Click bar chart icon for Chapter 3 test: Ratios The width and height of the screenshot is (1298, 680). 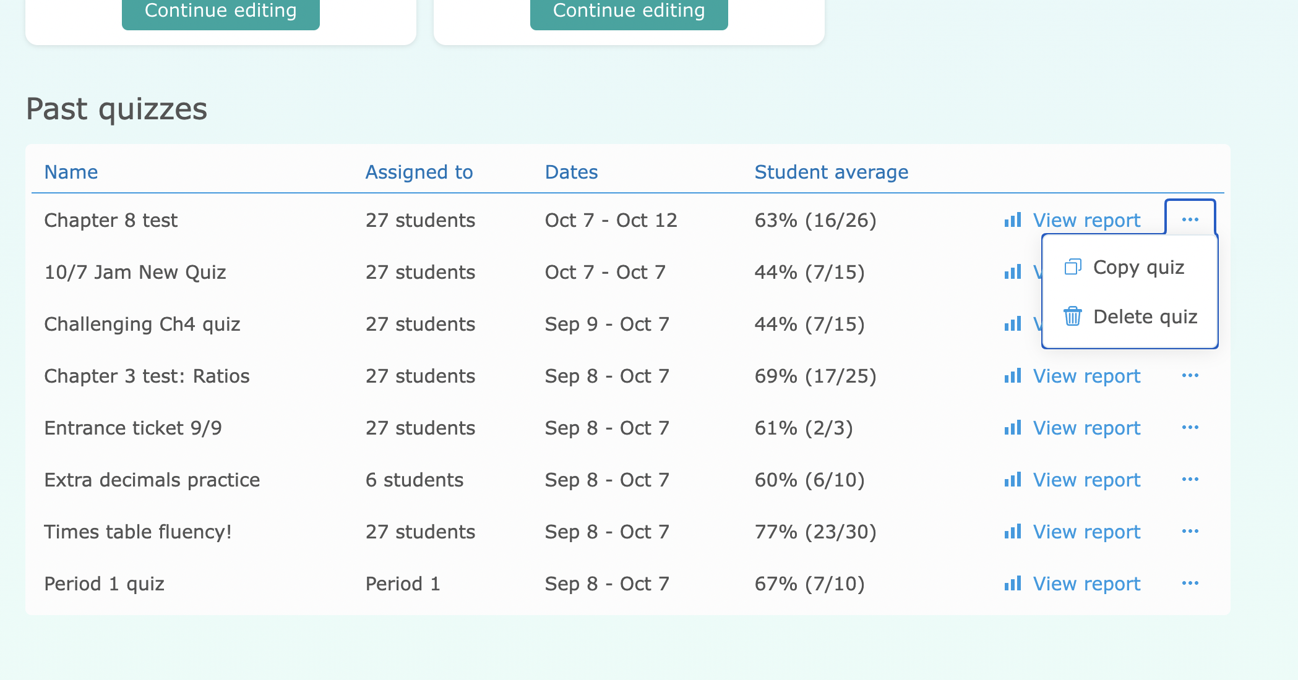coord(1013,376)
